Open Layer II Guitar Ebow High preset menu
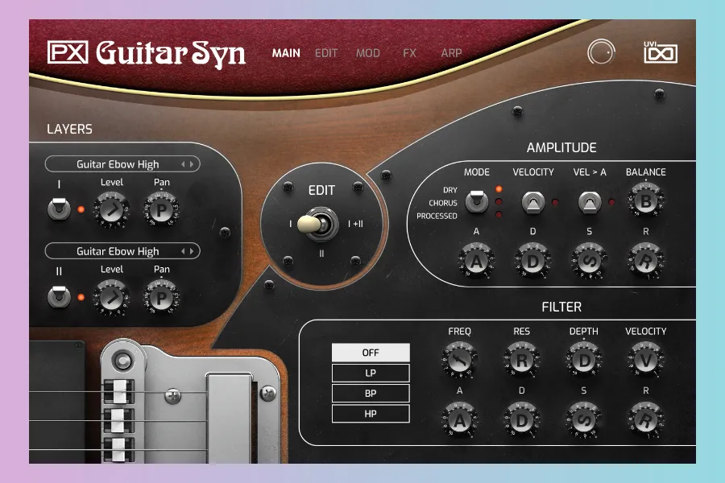725x483 pixels. 118,251
